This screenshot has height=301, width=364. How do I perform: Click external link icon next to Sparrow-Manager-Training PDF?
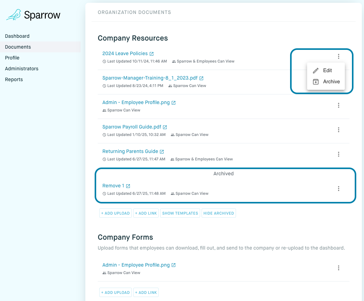[201, 78]
